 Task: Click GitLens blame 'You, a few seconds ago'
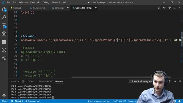pyautogui.click(x=99, y=101)
